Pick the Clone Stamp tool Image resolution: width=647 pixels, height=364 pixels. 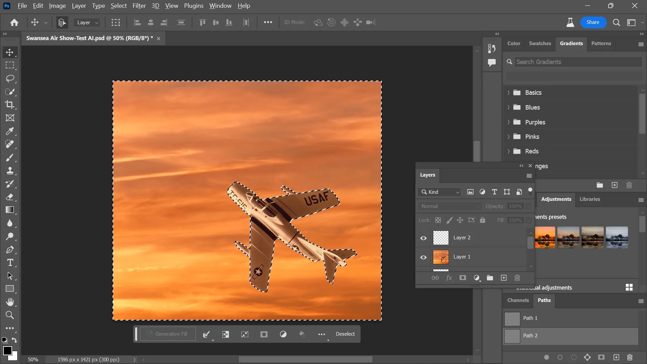[x=10, y=171]
